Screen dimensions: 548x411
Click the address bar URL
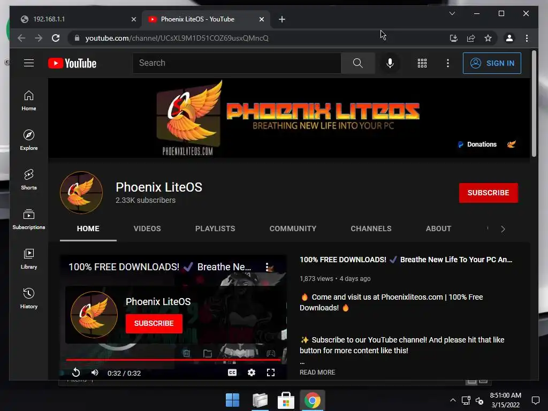(x=177, y=38)
